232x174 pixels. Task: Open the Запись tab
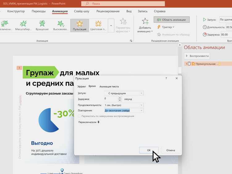pos(143,11)
